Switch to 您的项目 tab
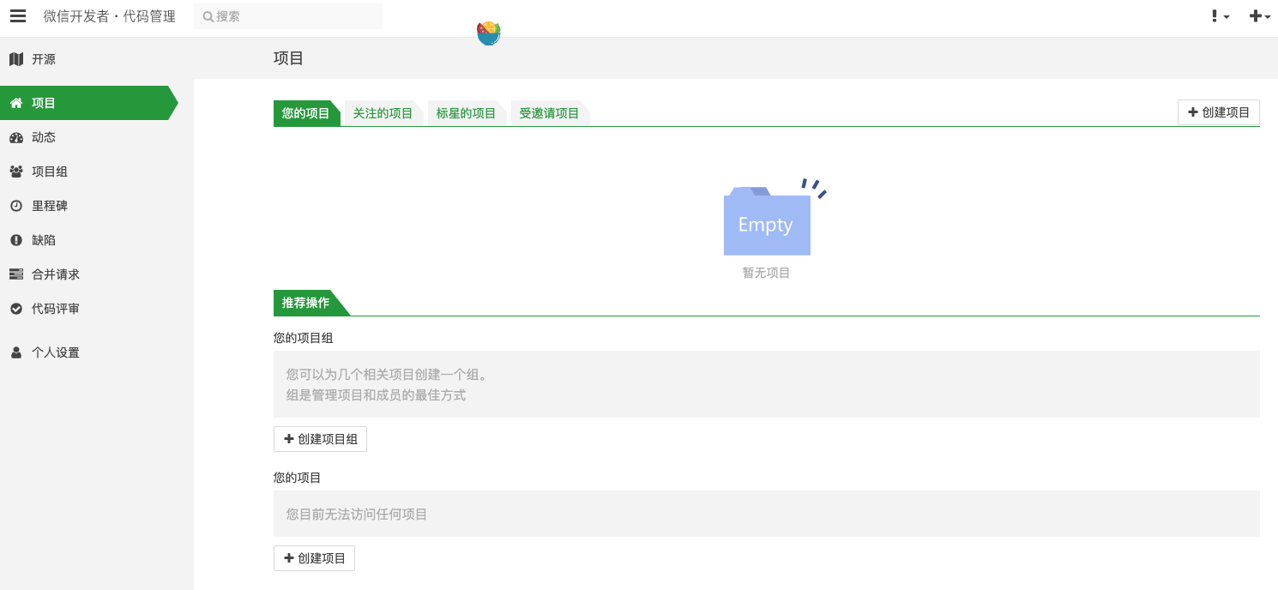Viewport: 1278px width, 590px height. coord(306,113)
